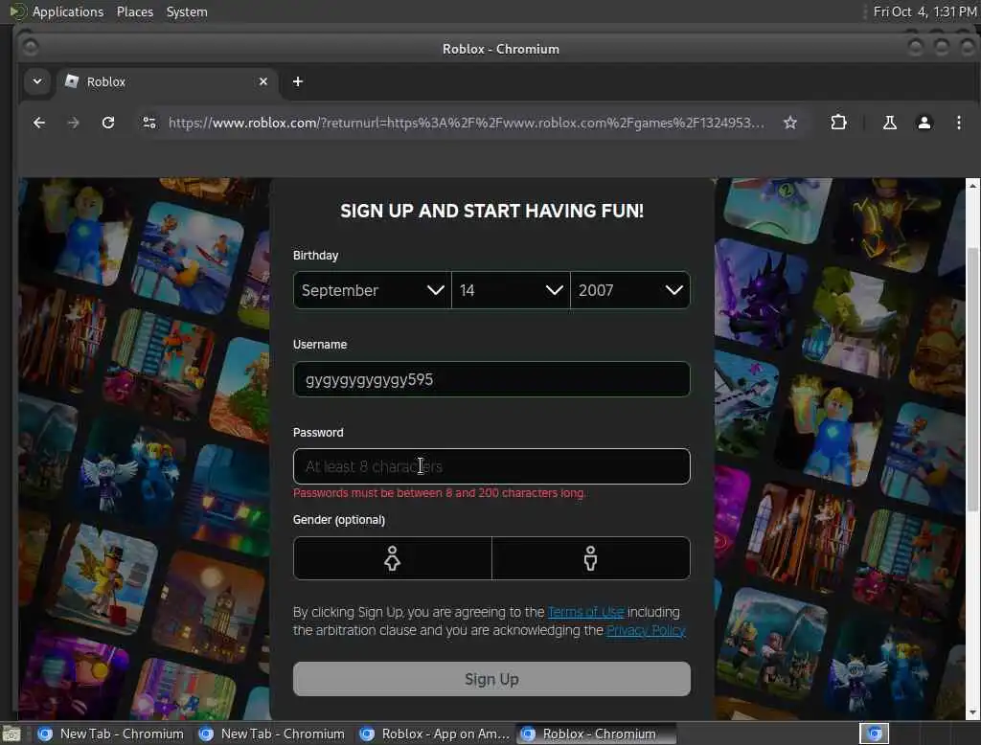
Task: Close the Roblox tab
Action: tap(263, 81)
